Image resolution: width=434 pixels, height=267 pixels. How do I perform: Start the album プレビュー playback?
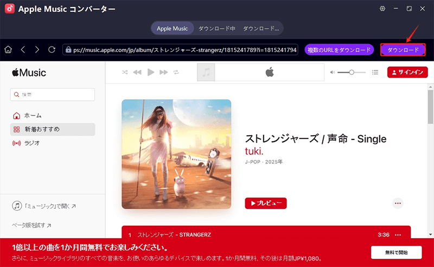click(266, 204)
